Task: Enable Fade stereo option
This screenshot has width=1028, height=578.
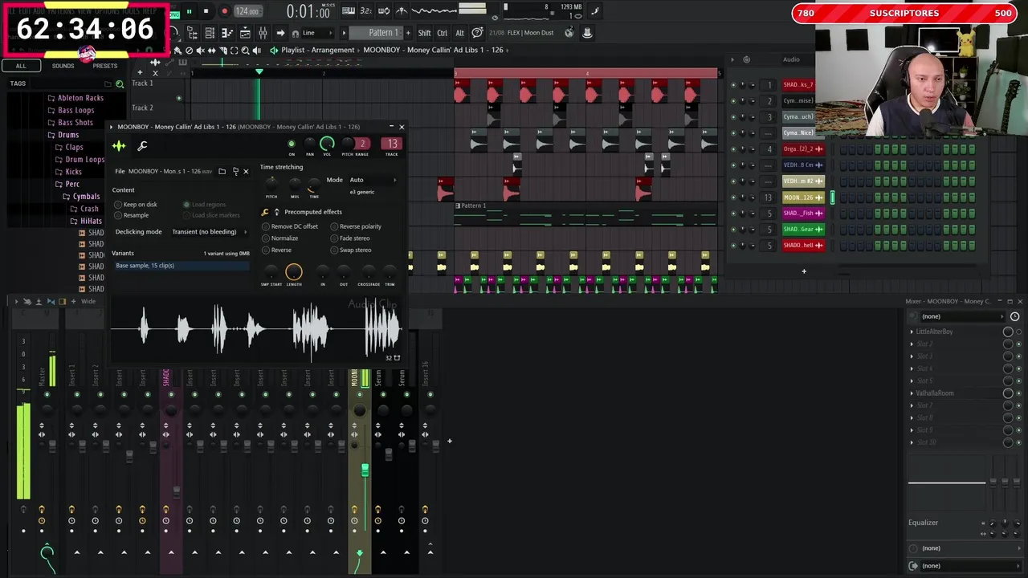Action: (350, 238)
